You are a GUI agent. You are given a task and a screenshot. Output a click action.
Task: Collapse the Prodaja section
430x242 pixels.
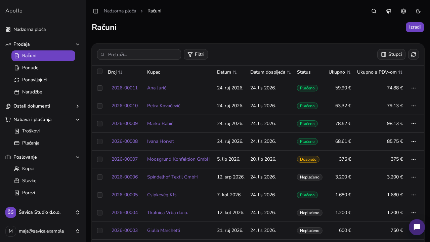pyautogui.click(x=43, y=44)
